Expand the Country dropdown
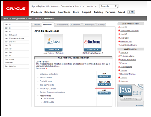 click(x=55, y=6)
